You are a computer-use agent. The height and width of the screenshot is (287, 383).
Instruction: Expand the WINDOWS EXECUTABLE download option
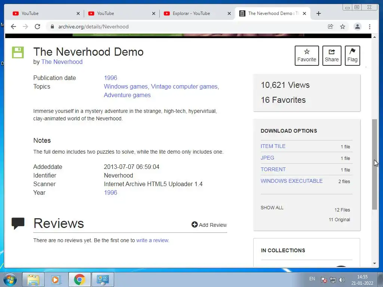point(292,181)
